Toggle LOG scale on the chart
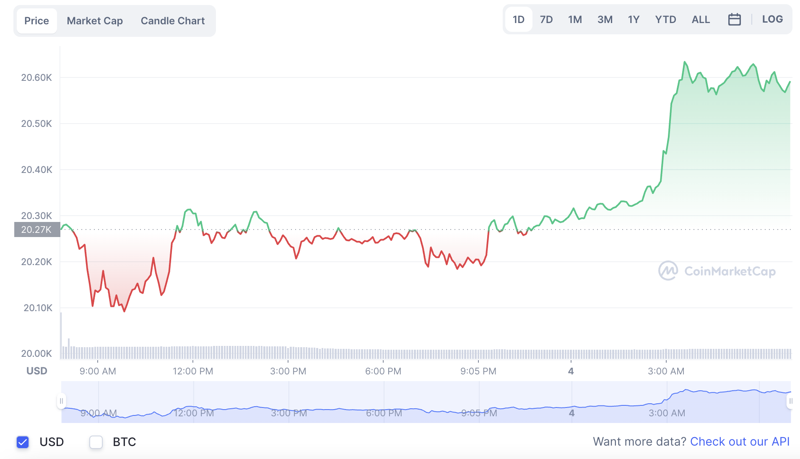 coord(772,19)
